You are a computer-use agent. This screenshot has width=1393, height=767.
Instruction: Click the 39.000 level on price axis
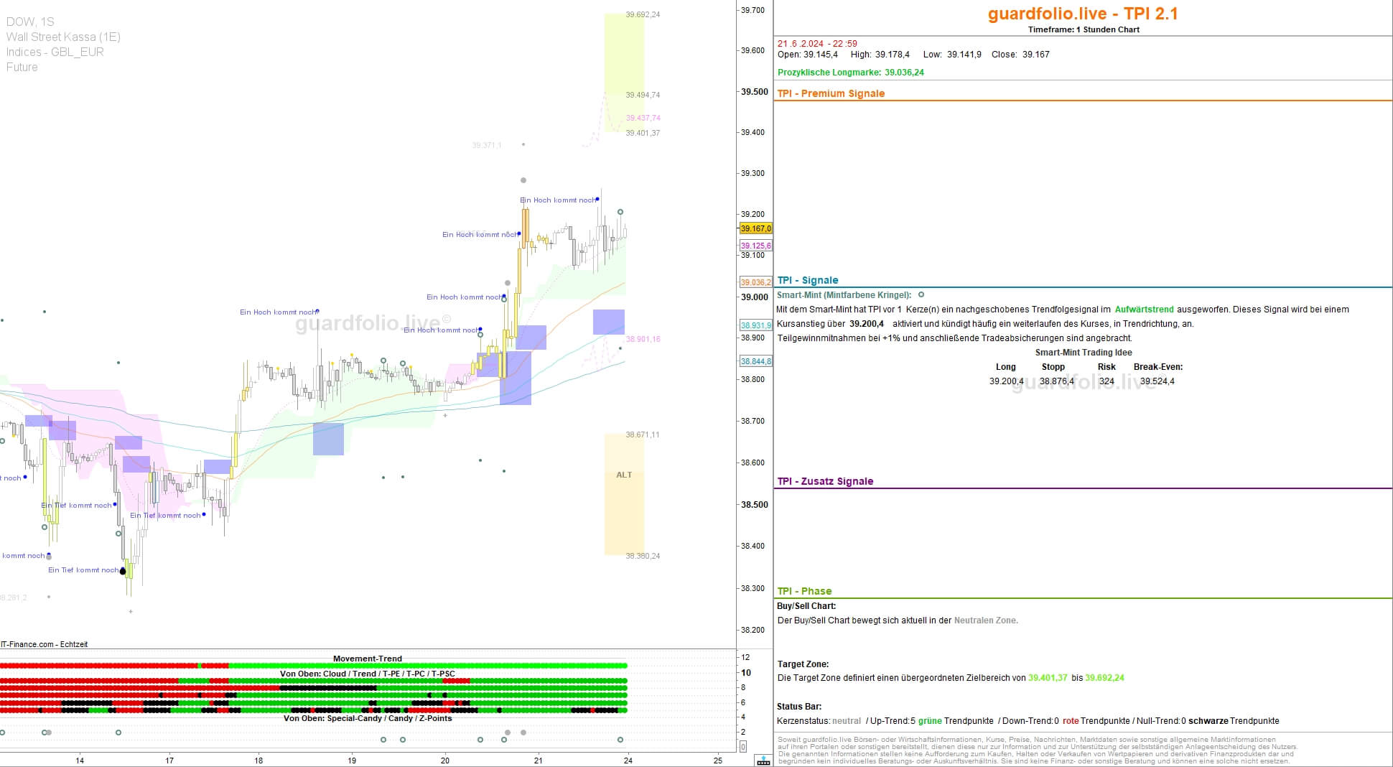[754, 297]
